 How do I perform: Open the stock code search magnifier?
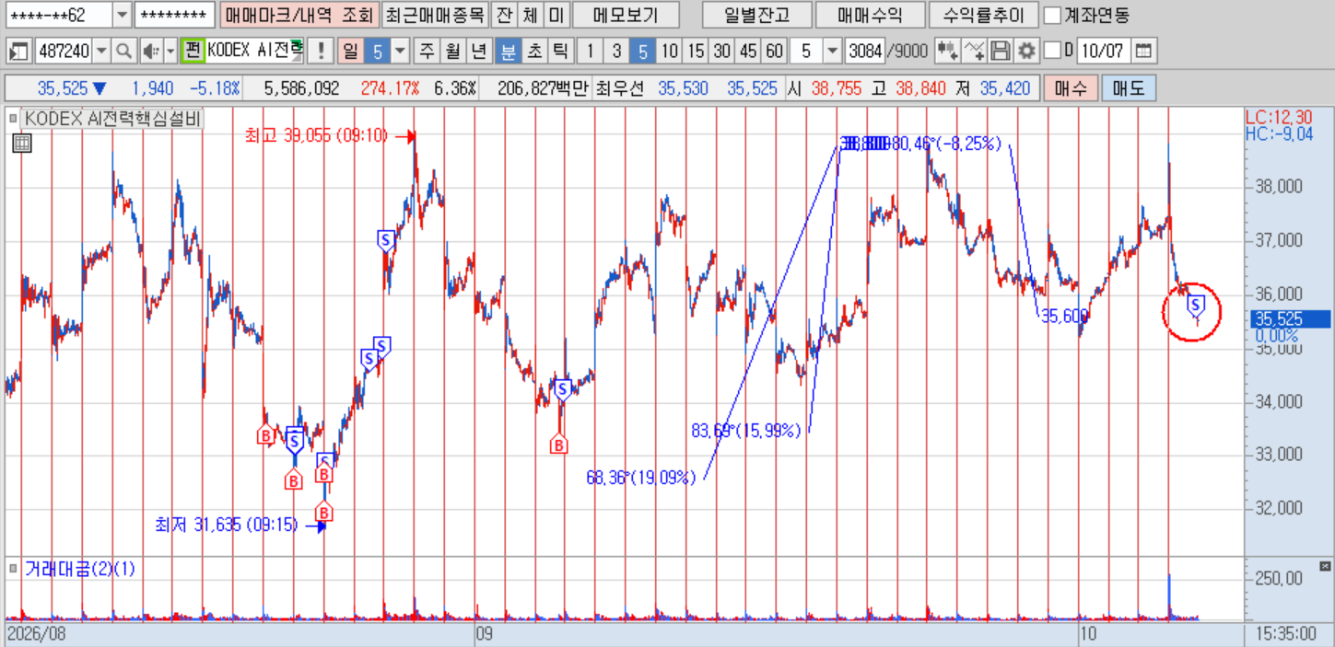tap(123, 51)
